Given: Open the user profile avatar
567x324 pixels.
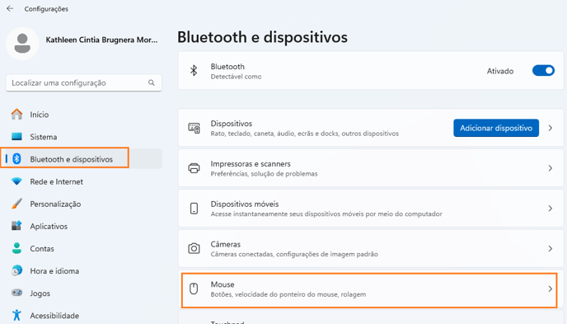Looking at the screenshot, I should [22, 44].
